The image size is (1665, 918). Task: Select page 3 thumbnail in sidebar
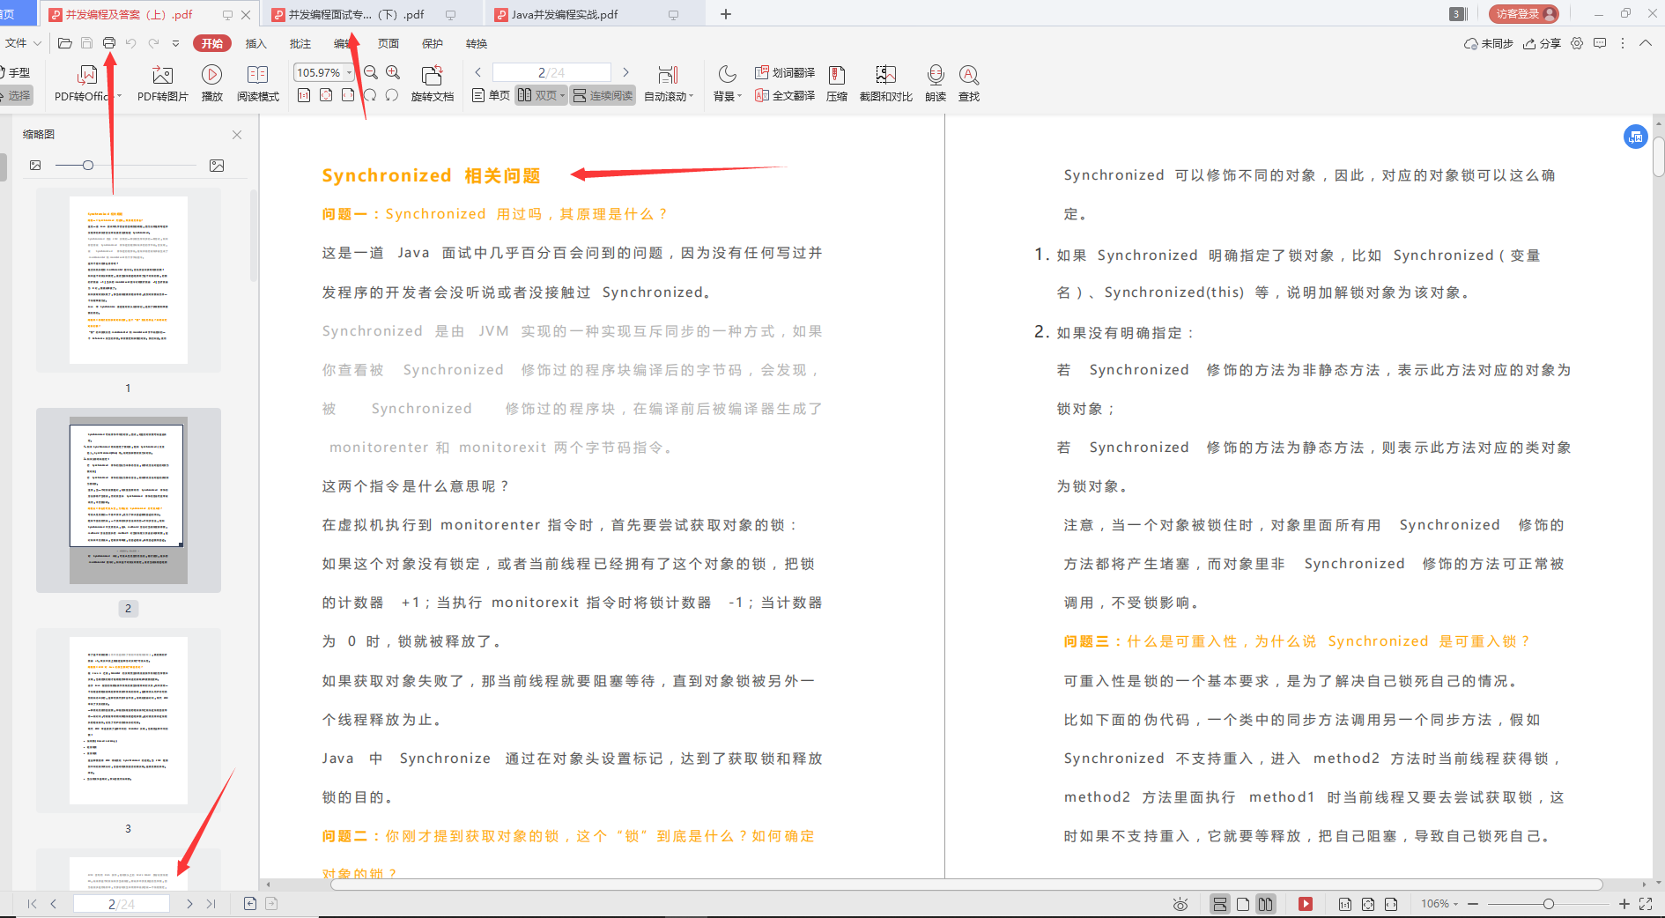coord(128,720)
